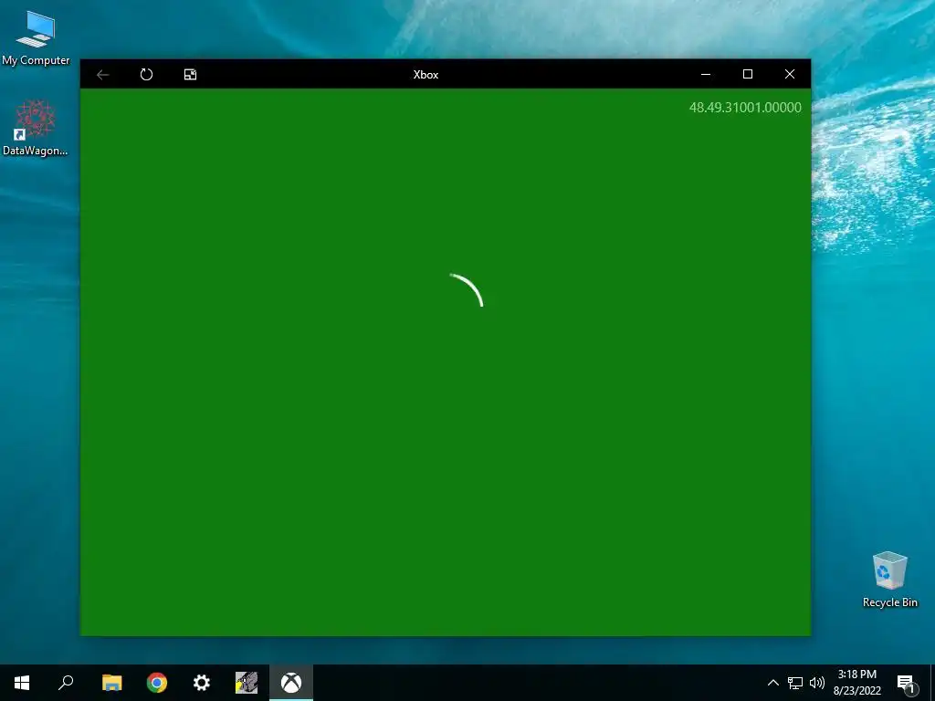
Task: Open the My Computer desktop icon
Action: (x=36, y=38)
